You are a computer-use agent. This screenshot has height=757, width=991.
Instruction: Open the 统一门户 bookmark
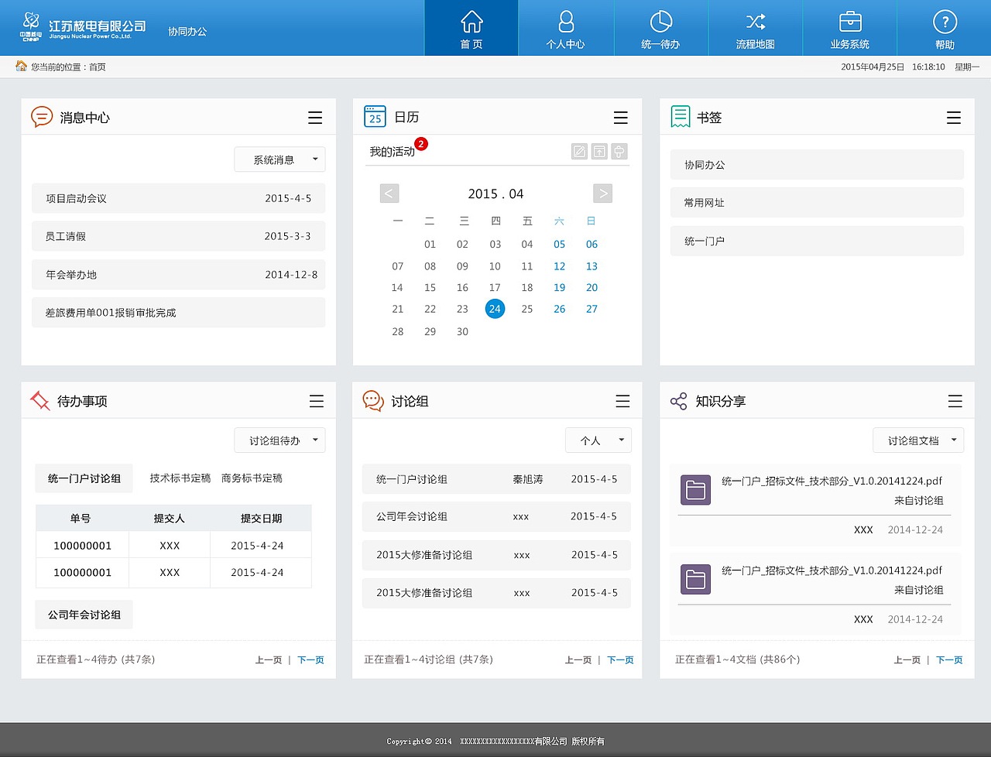(x=817, y=241)
